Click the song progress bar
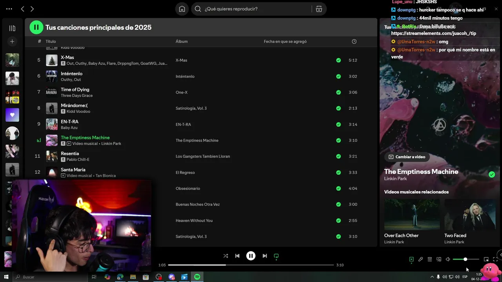The image size is (502, 282). point(251,265)
